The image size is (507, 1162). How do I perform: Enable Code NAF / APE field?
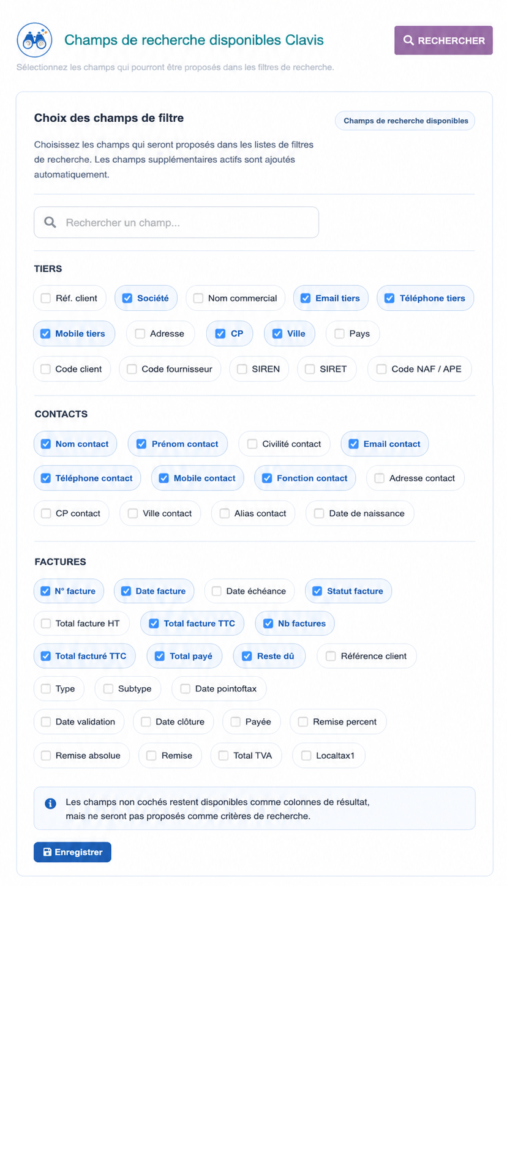(x=381, y=369)
